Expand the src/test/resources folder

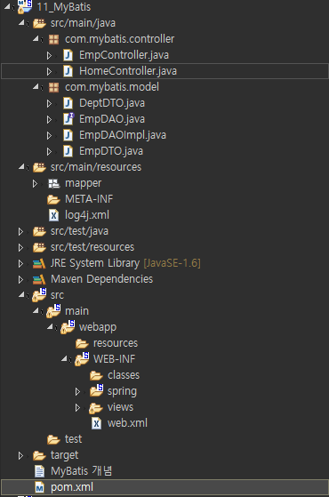pos(20,247)
